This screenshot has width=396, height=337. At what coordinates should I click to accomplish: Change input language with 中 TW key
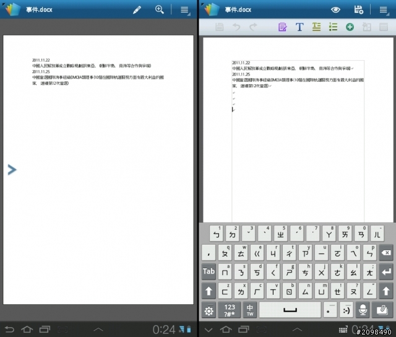tap(250, 310)
